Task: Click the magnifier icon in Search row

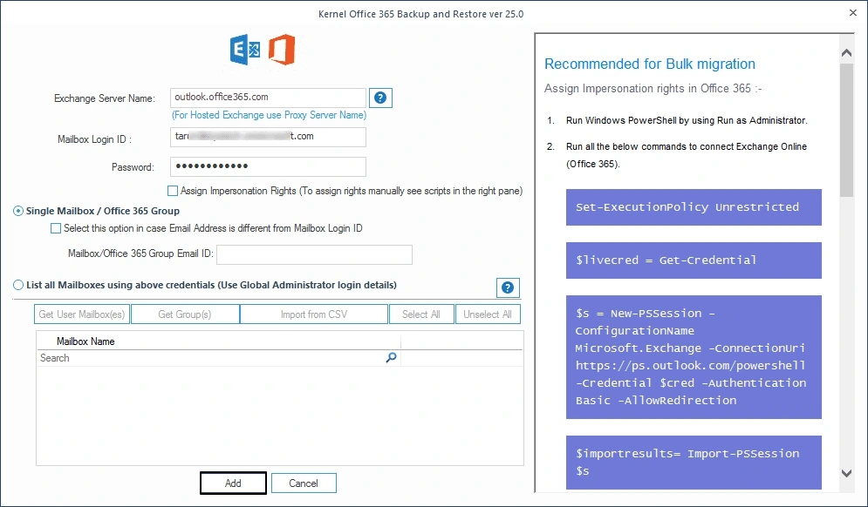Action: coord(391,358)
